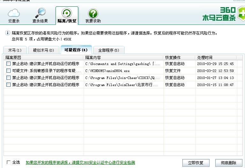Toggle the 全选 select-all checkbox
The image size is (245, 168).
pyautogui.click(x=8, y=162)
